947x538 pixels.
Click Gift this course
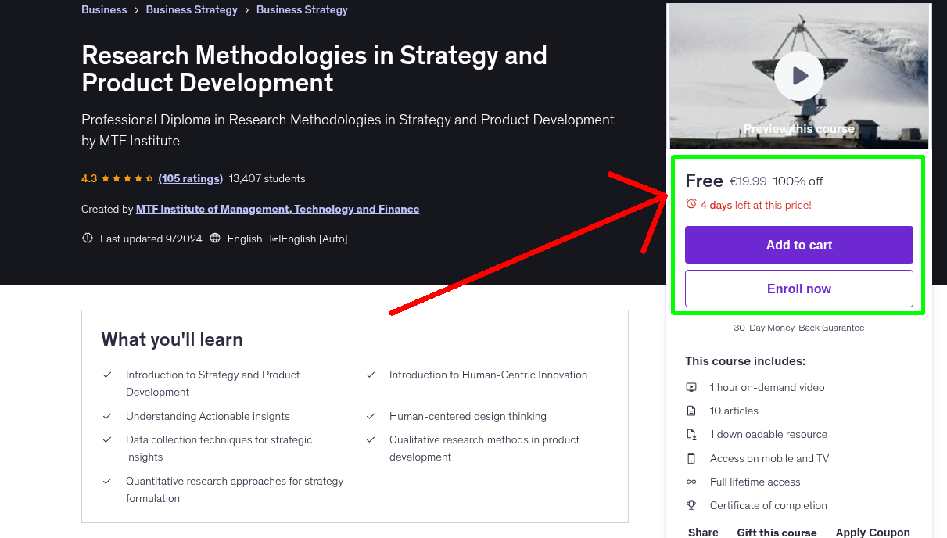(777, 532)
